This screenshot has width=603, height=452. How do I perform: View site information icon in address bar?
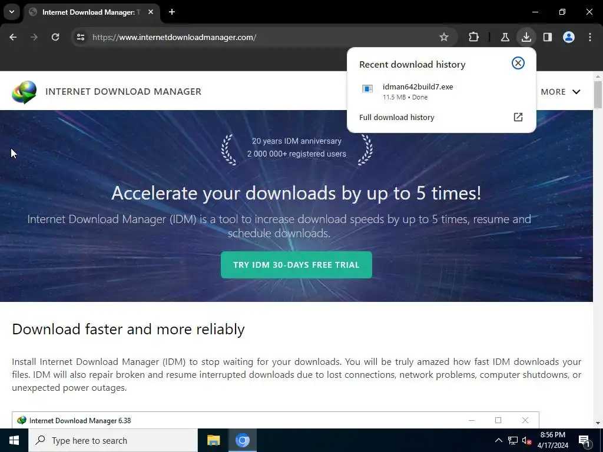coord(80,37)
